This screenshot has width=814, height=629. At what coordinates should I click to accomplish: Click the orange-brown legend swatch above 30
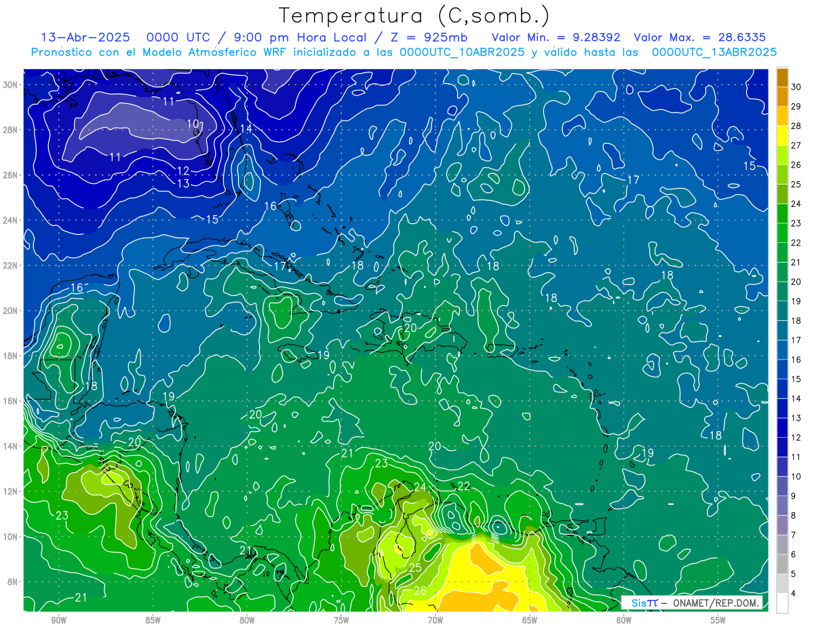click(782, 77)
